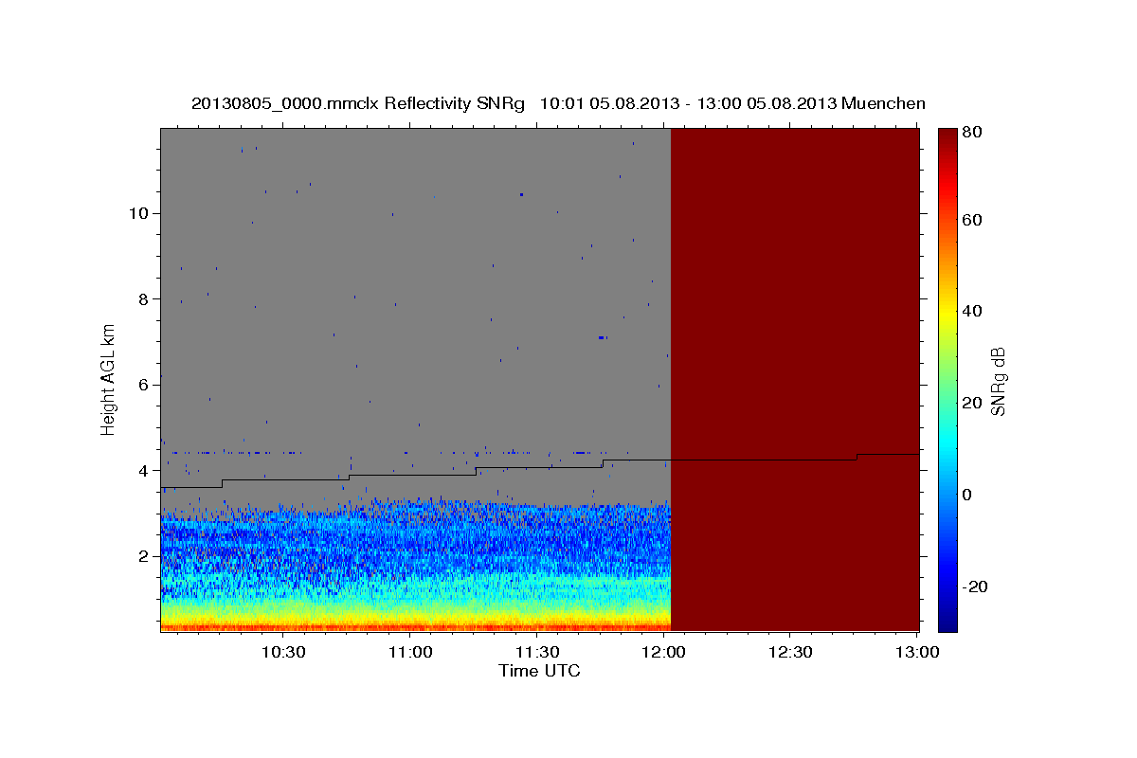Click the 12:00 time tick label
The width and height of the screenshot is (1137, 758).
tap(664, 653)
